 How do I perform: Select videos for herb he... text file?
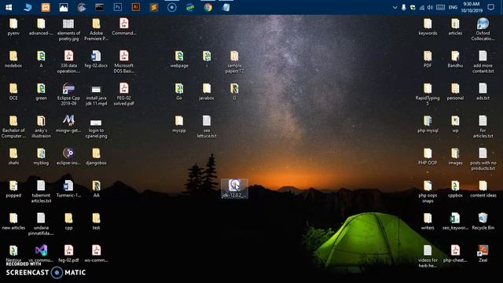pyautogui.click(x=428, y=256)
